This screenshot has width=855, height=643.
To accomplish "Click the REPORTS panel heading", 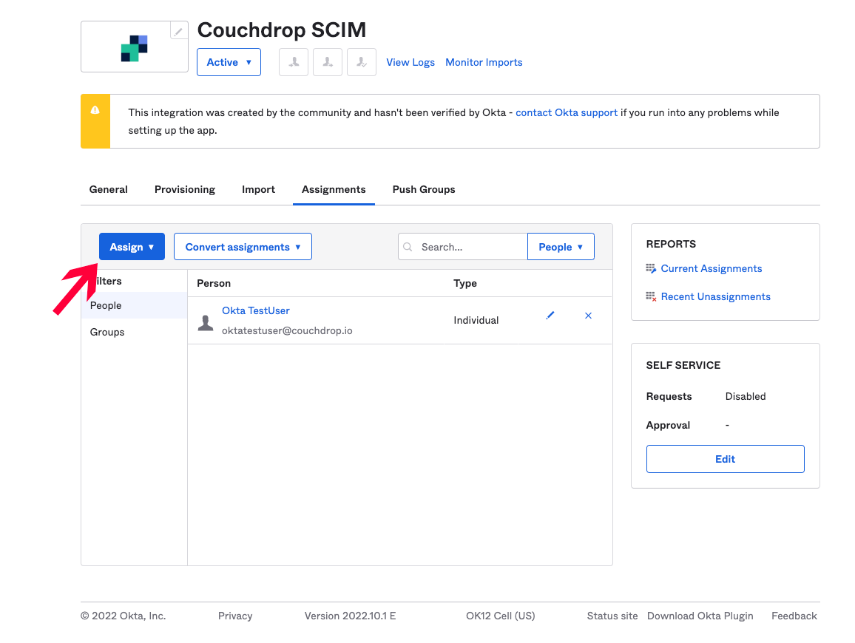I will pos(672,244).
